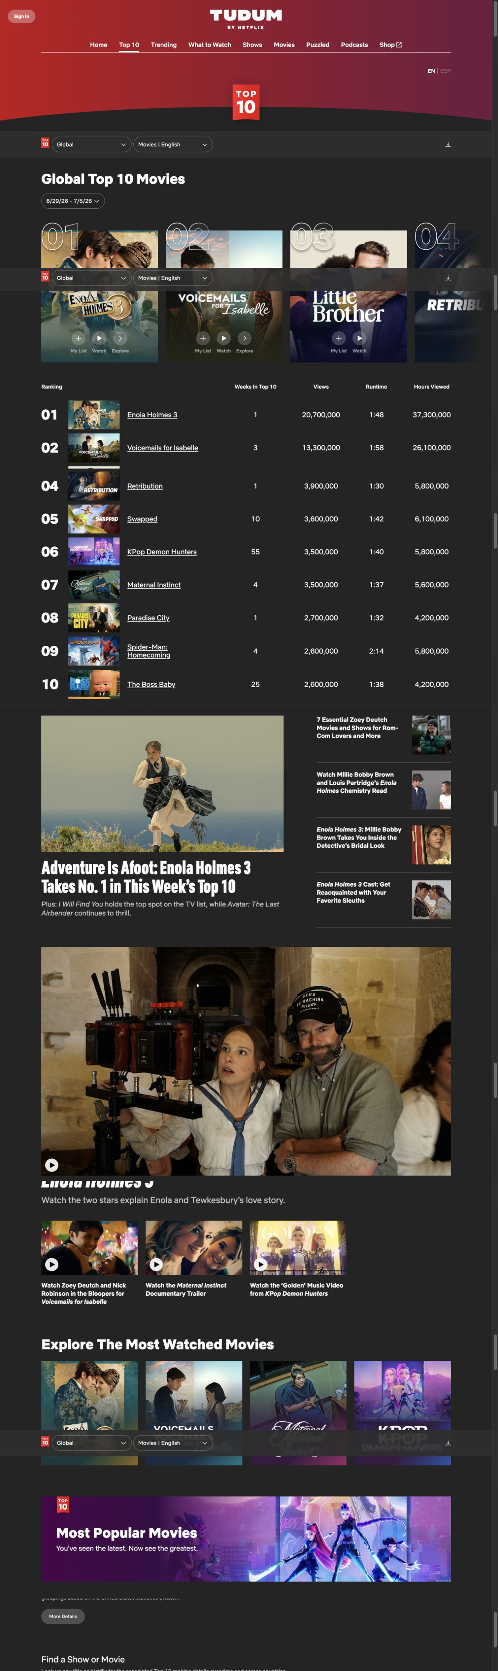Open the Enola Holmes 3 poster under Explore The Most Watched Movies
The height and width of the screenshot is (1671, 498).
[x=89, y=1413]
